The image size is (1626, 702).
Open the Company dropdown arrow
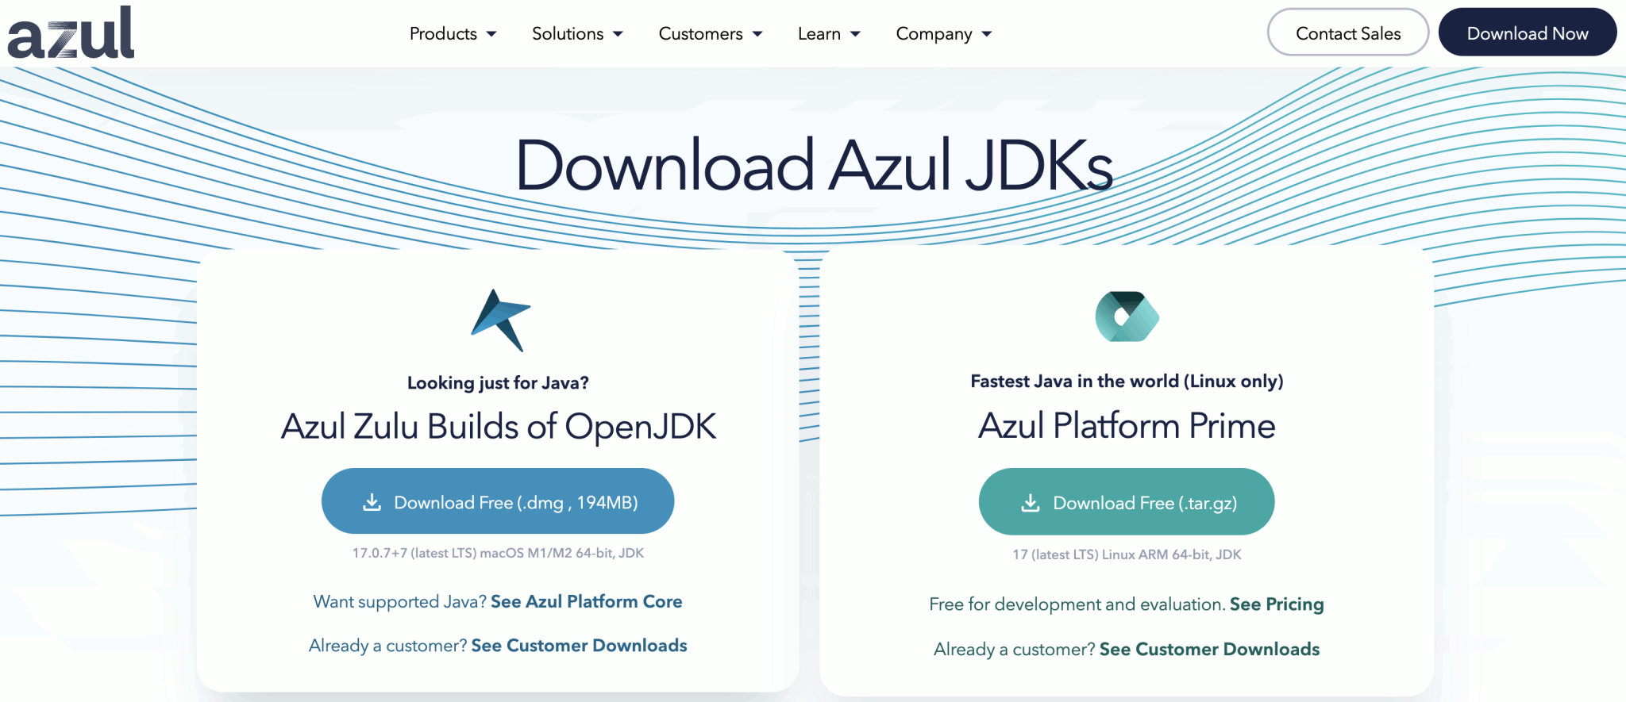[x=987, y=34]
